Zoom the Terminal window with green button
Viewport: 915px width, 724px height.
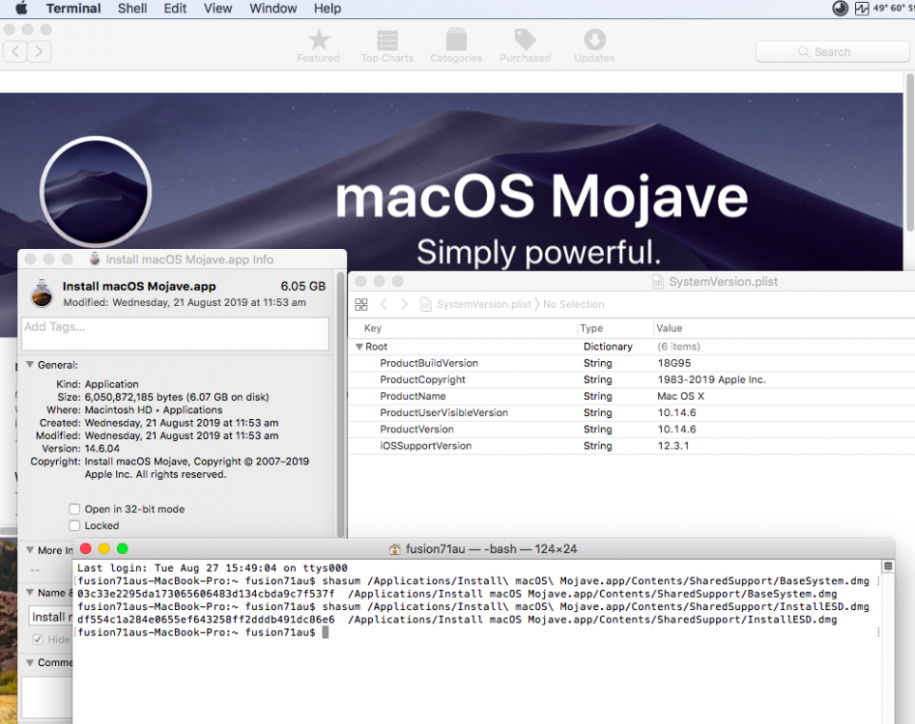[x=122, y=548]
